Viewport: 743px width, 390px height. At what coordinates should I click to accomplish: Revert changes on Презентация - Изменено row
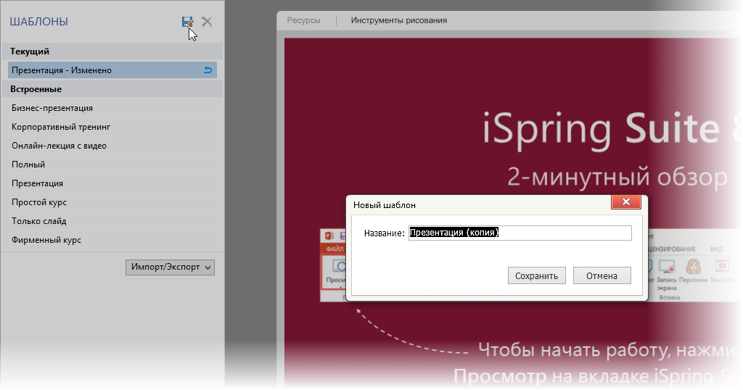point(208,70)
